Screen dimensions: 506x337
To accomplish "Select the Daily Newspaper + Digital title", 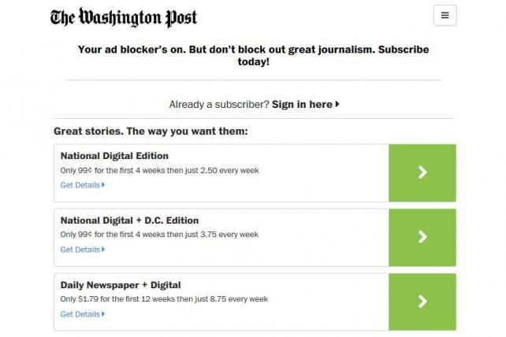I will pyautogui.click(x=121, y=285).
